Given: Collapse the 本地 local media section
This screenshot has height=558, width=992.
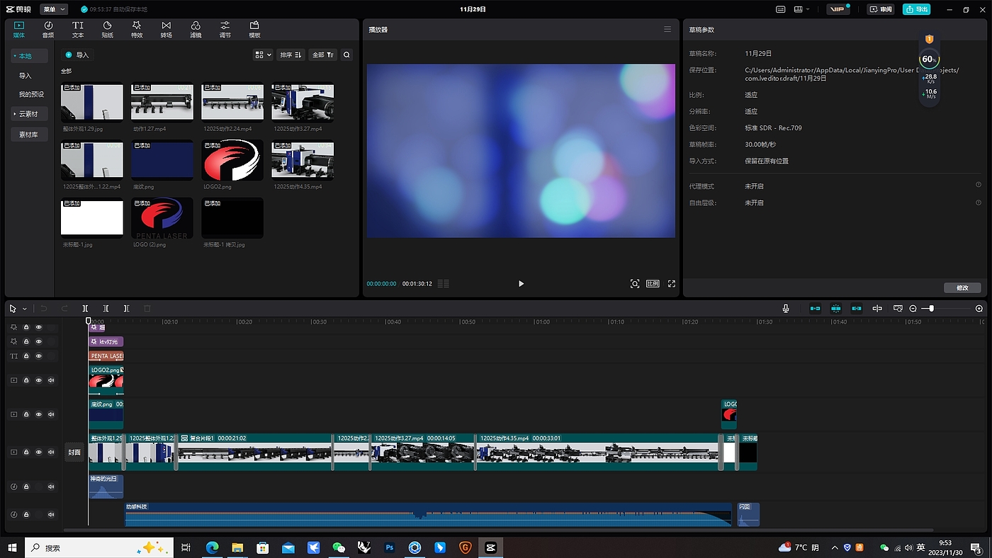Looking at the screenshot, I should (15, 56).
